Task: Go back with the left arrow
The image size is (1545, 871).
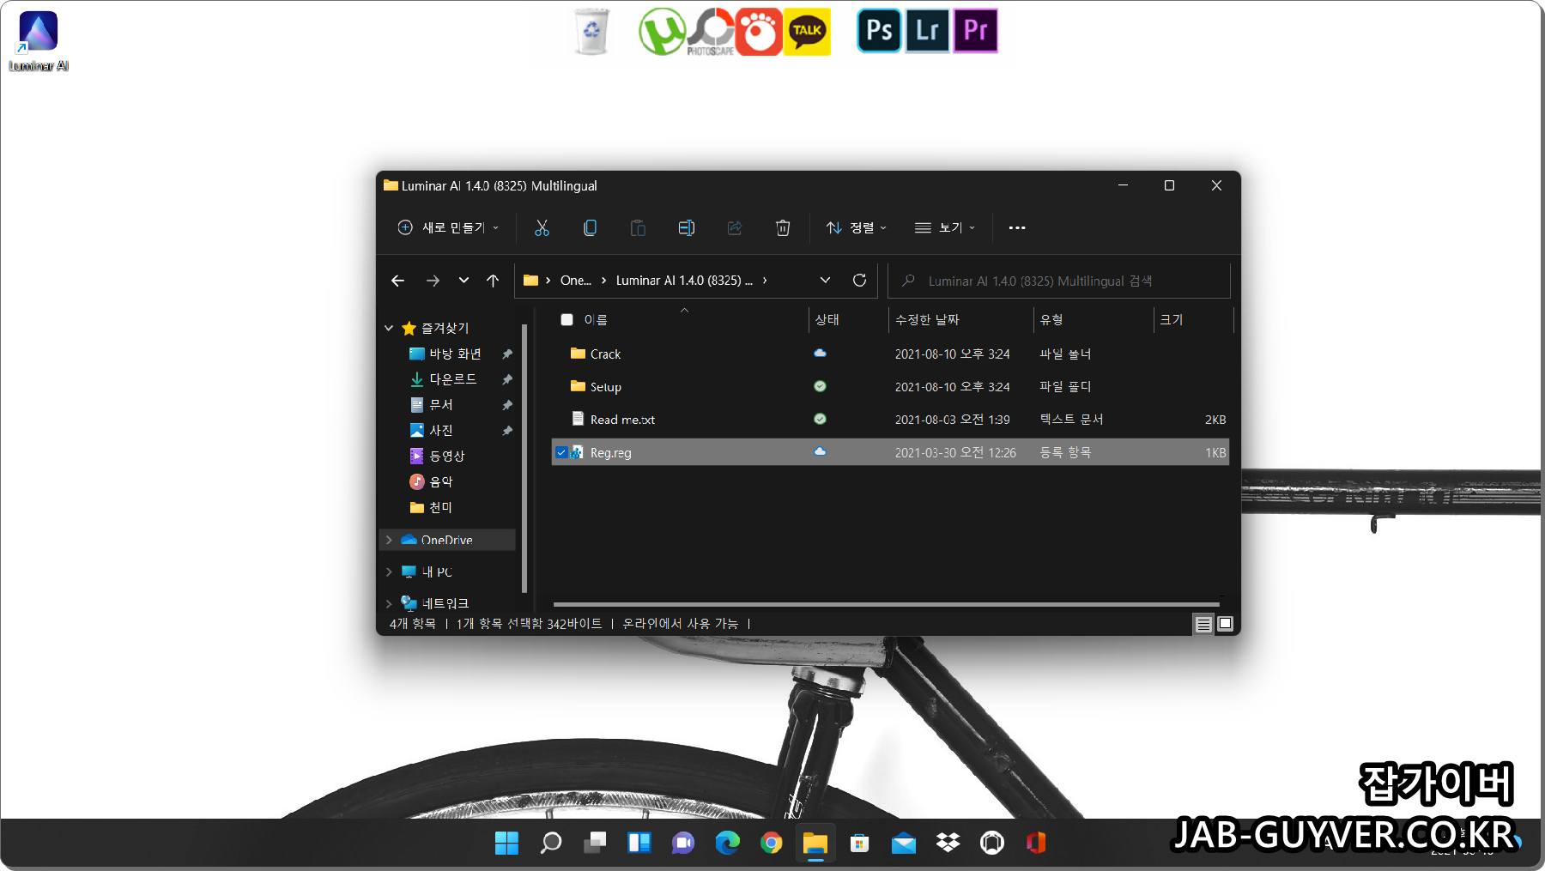Action: (397, 281)
